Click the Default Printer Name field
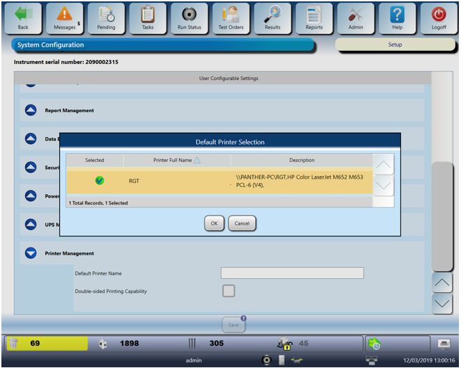 pos(292,273)
